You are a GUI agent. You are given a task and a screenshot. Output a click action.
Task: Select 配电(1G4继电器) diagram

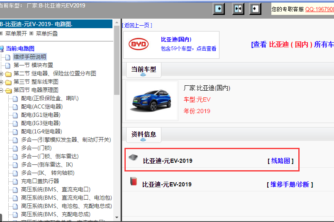pyautogui.click(x=41, y=131)
